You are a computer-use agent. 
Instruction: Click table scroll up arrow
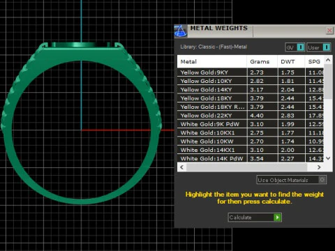pos(328,60)
